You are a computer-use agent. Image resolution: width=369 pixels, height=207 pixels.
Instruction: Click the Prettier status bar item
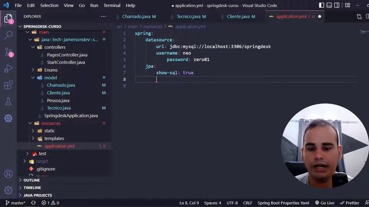[x=349, y=203]
